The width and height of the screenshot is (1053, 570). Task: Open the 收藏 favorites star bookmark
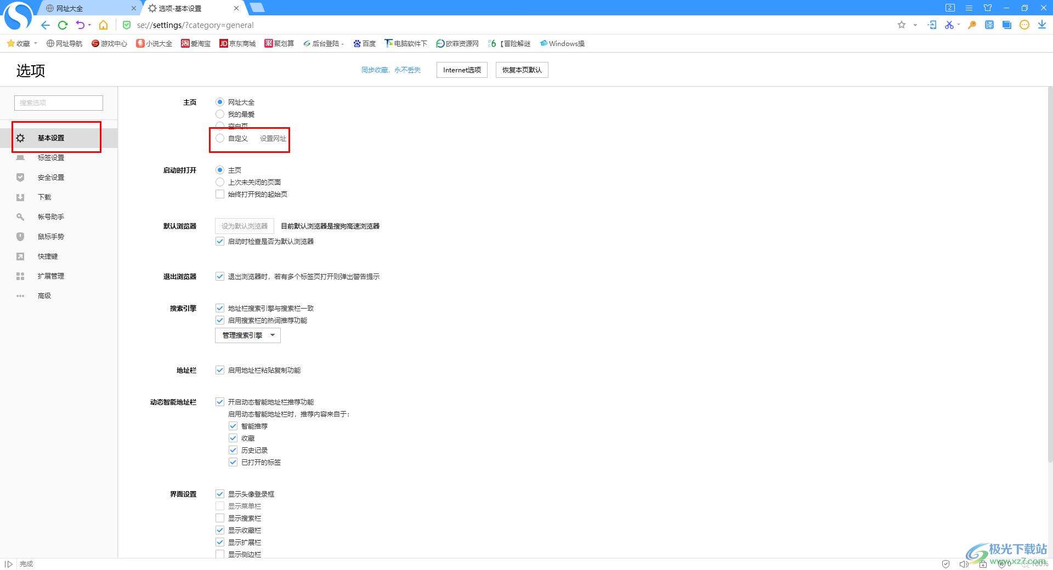tap(18, 43)
